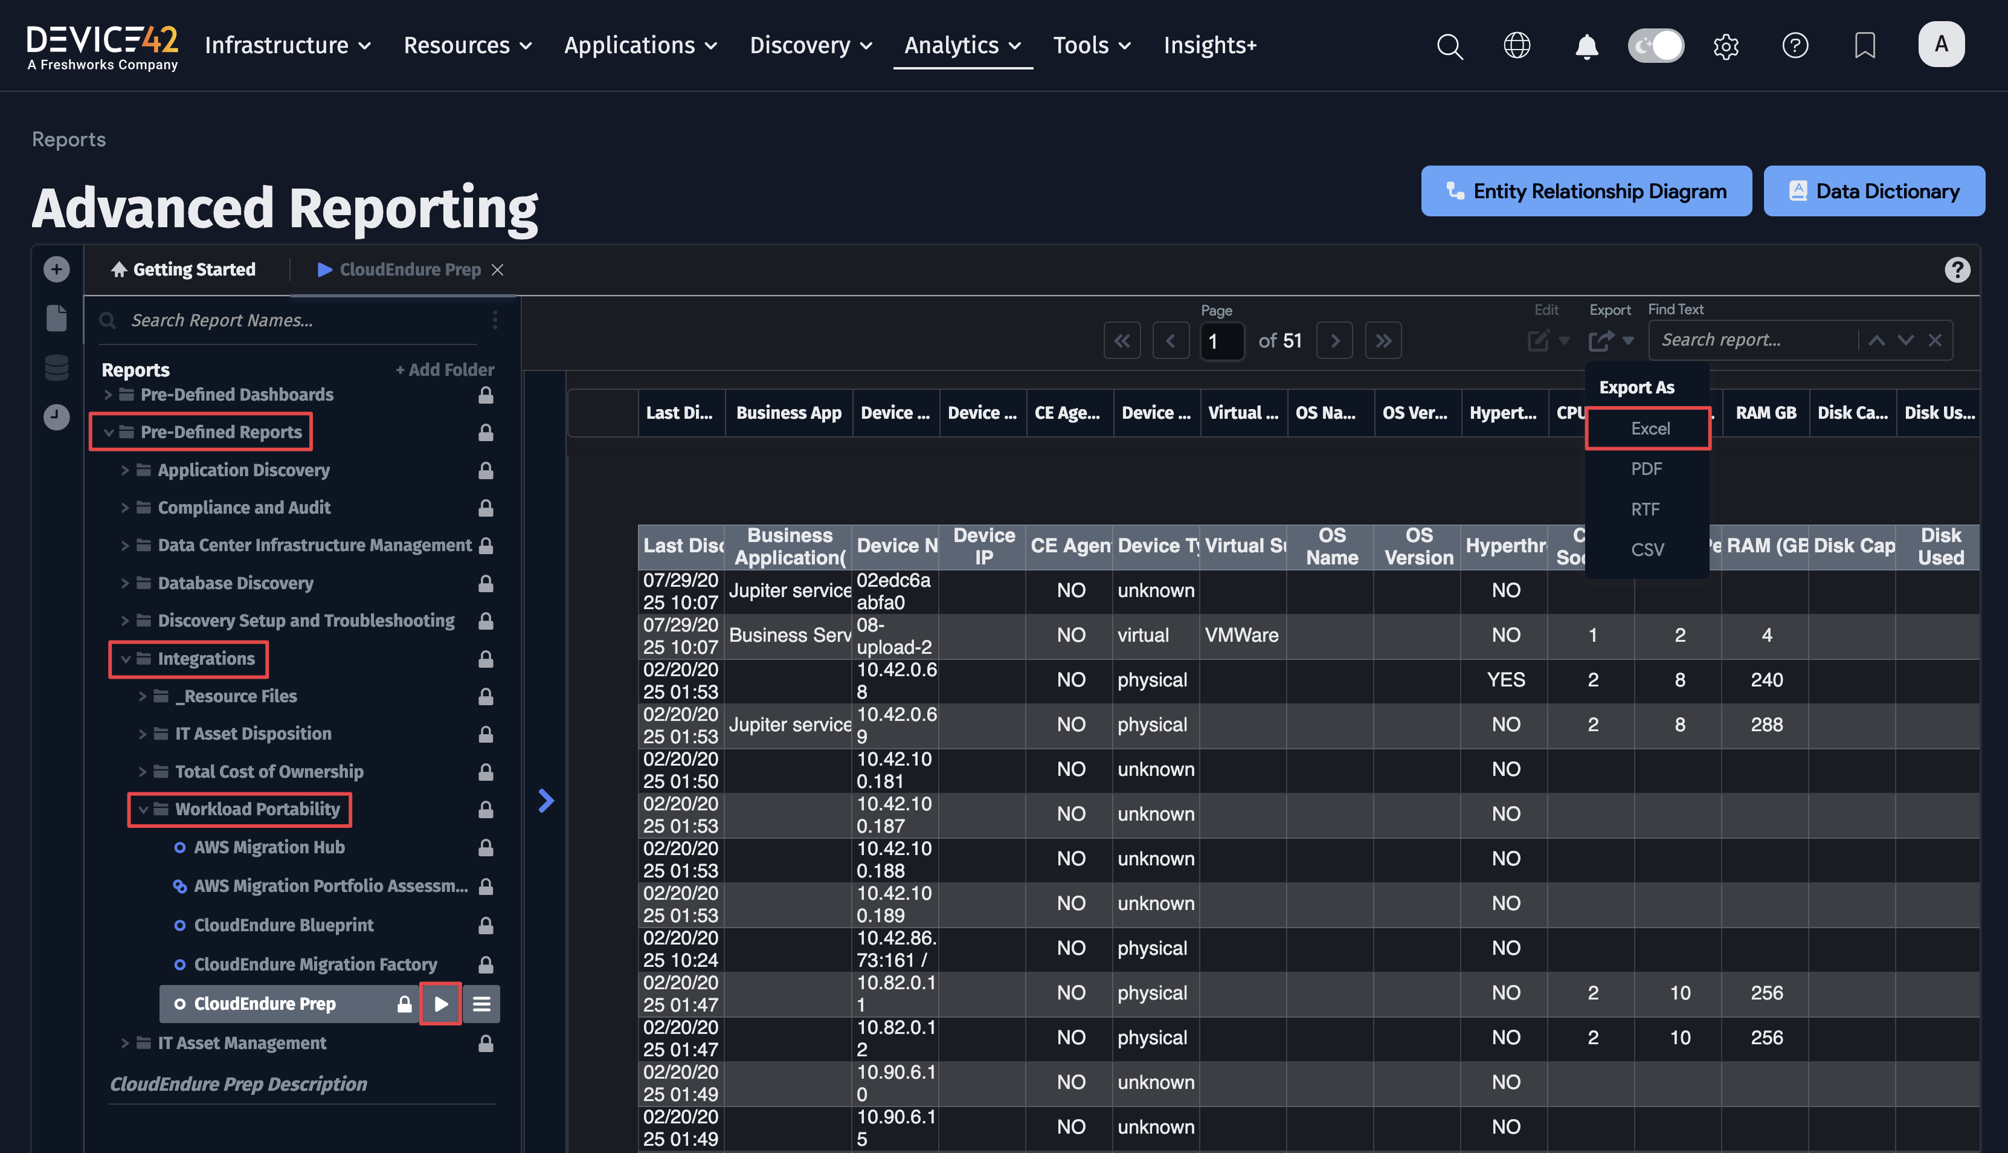This screenshot has height=1153, width=2008.
Task: Collapse Workload Portability folder
Action: [143, 809]
